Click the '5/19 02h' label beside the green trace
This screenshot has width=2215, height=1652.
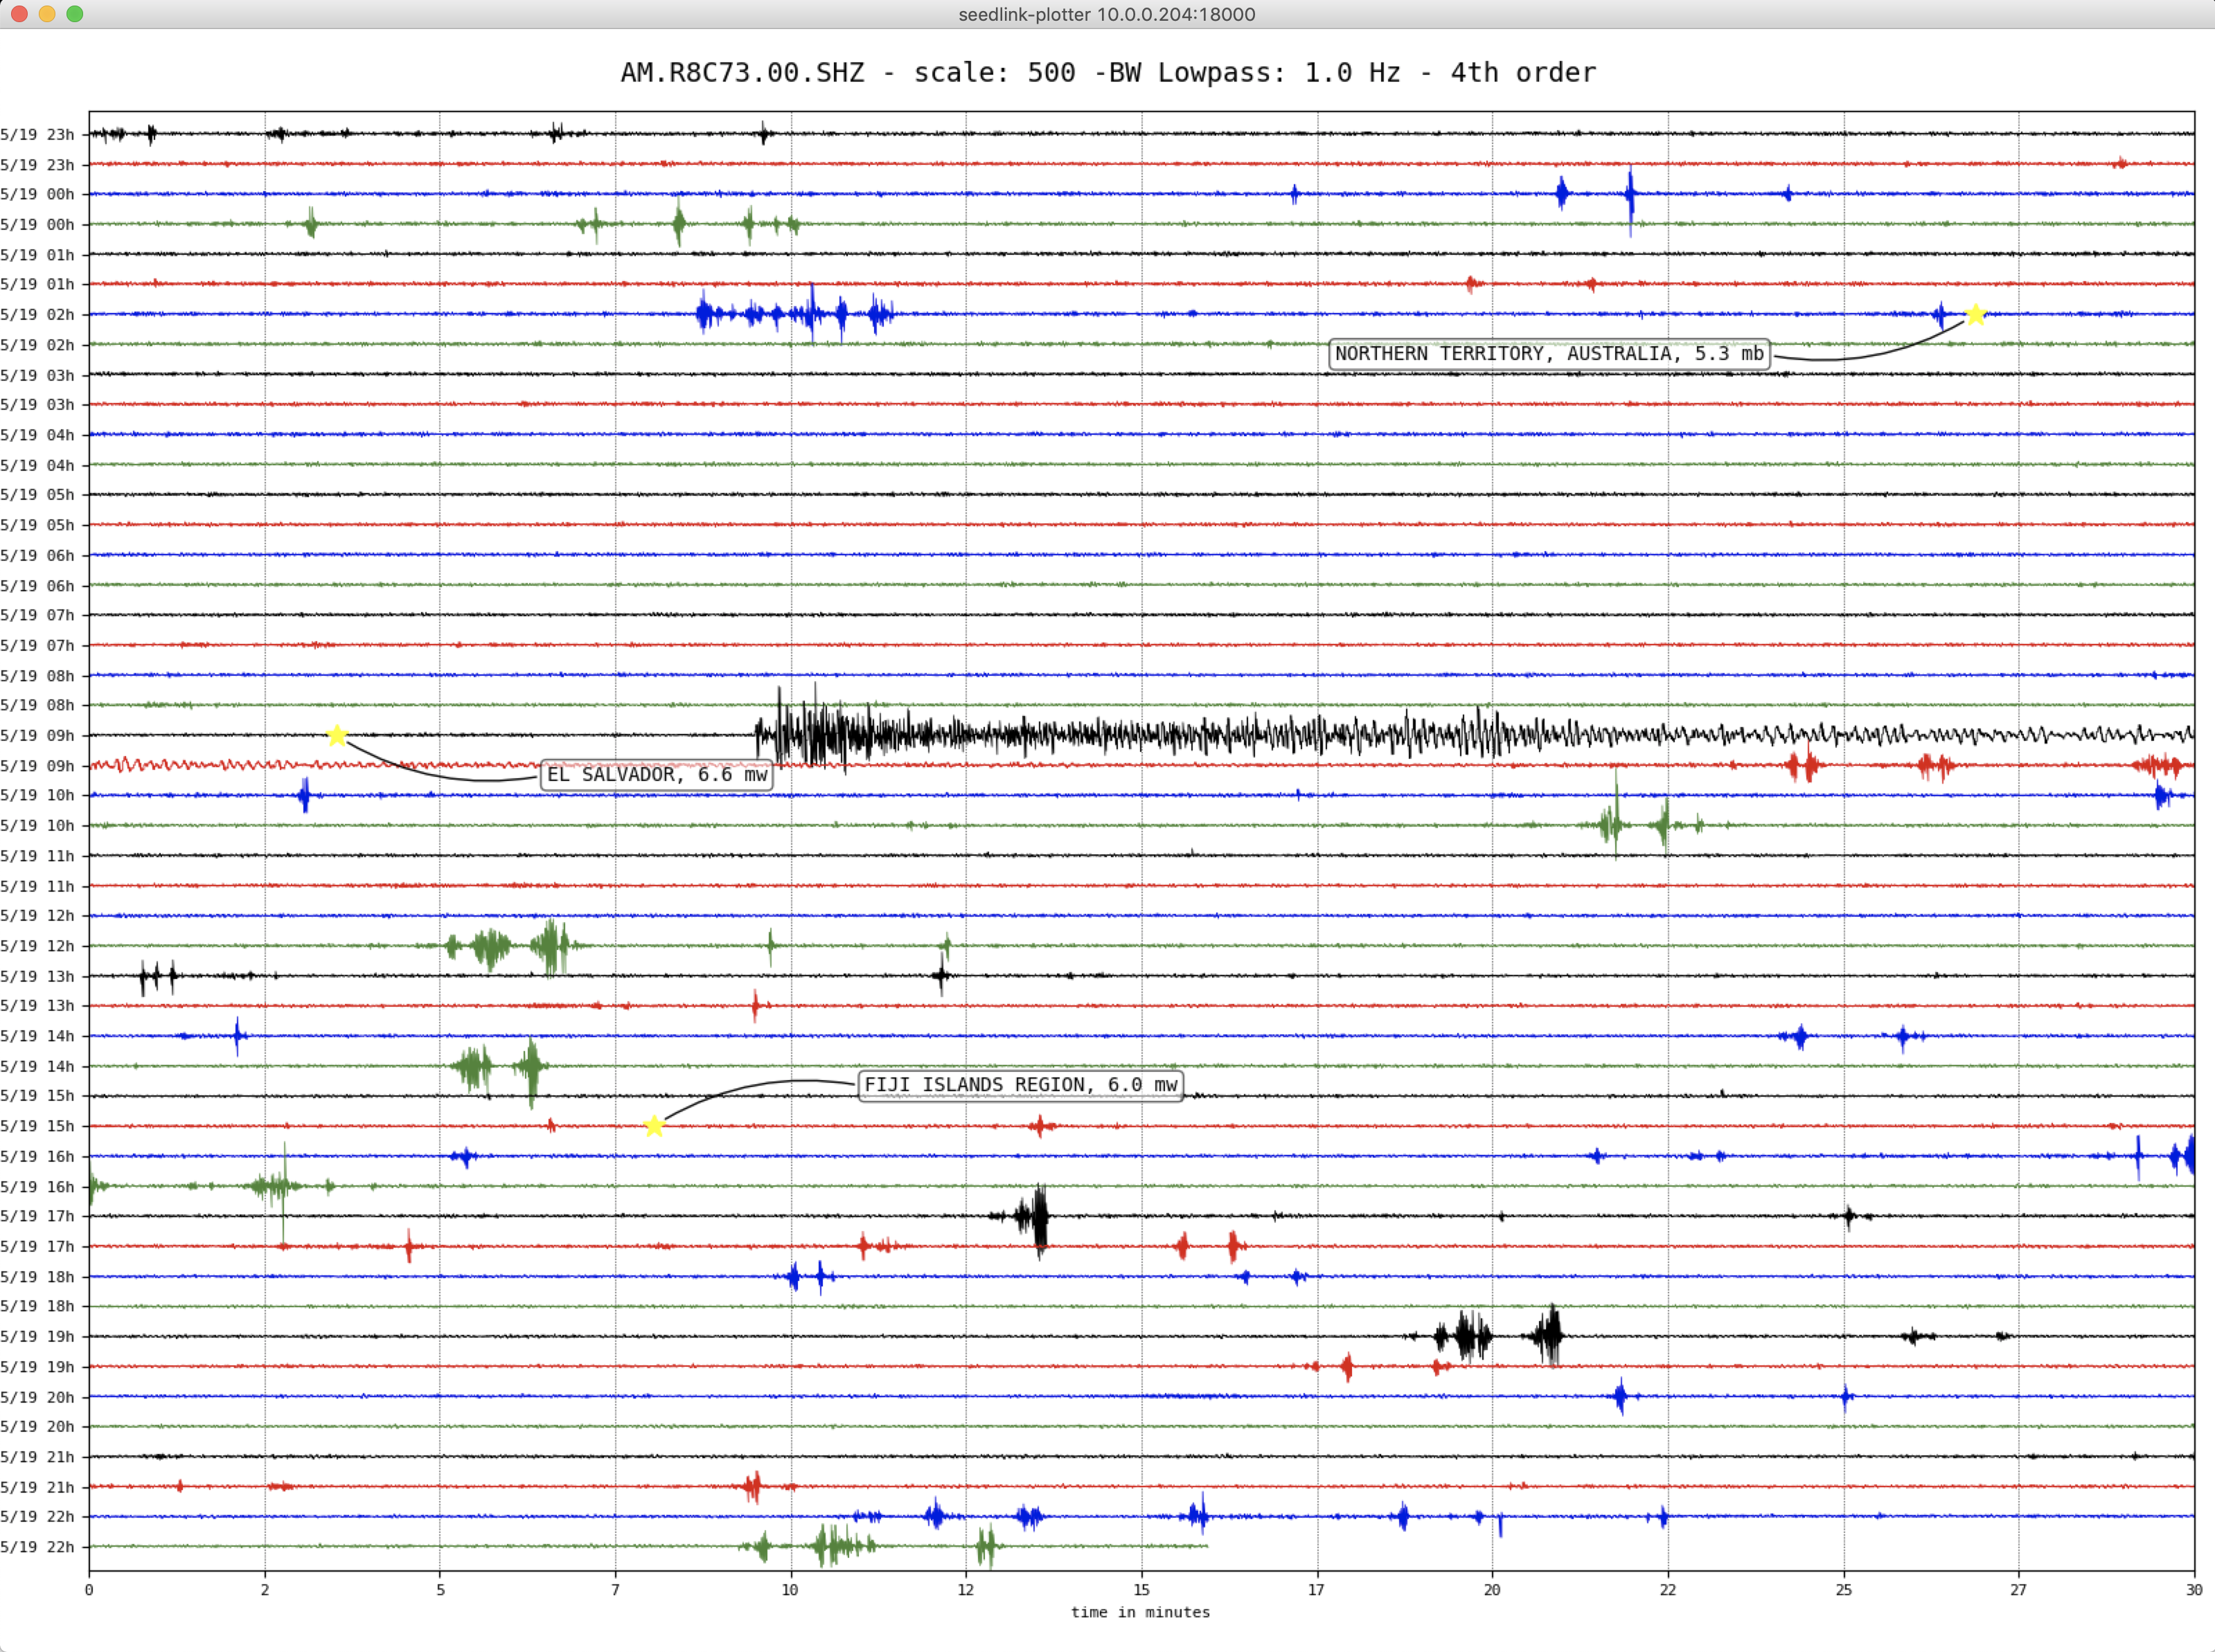38,345
